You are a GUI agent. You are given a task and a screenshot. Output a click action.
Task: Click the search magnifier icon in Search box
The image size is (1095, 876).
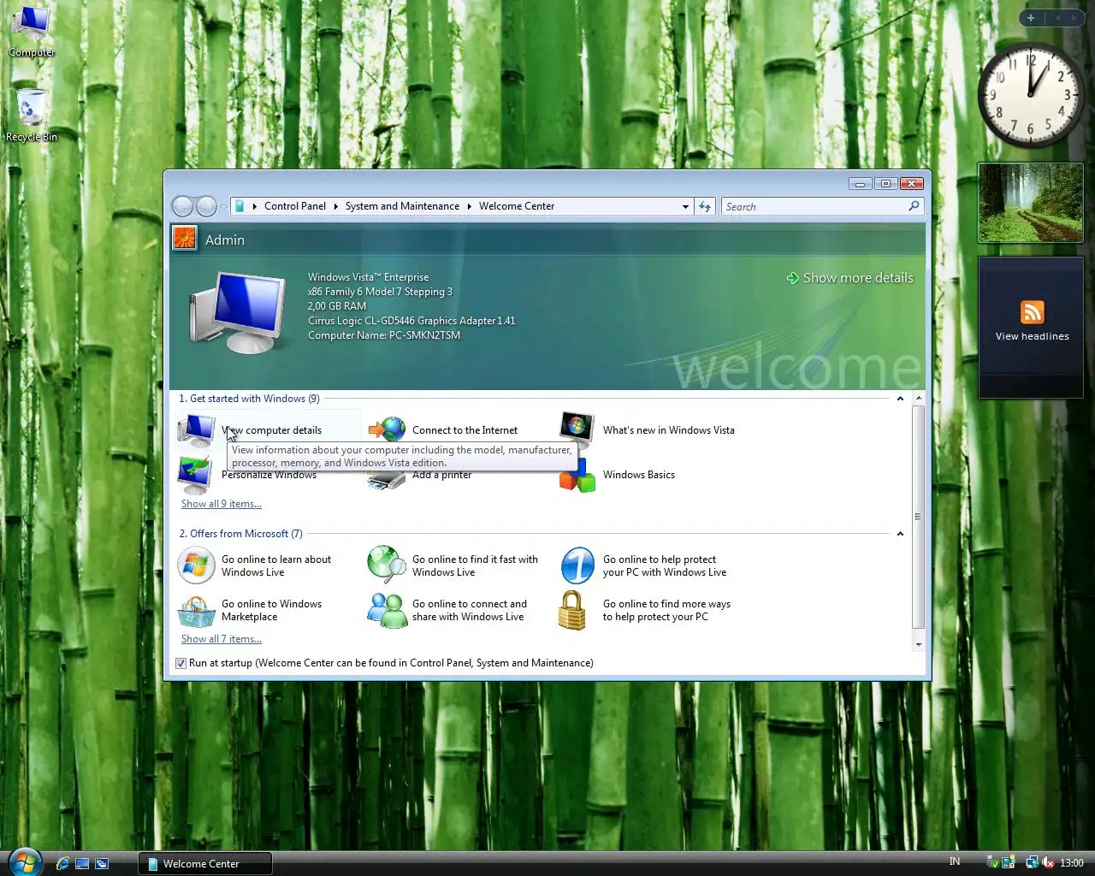pyautogui.click(x=914, y=206)
